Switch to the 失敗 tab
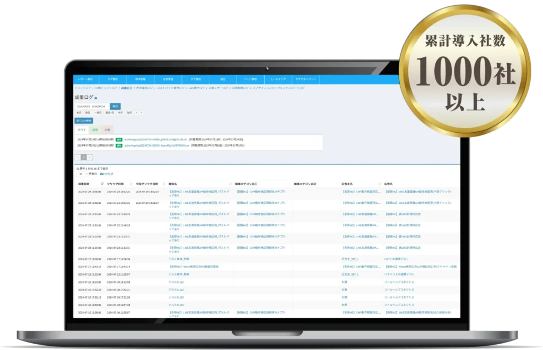543x350 pixels. (x=107, y=129)
